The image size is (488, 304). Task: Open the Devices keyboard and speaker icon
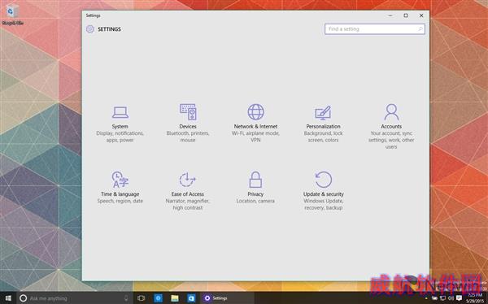pyautogui.click(x=188, y=112)
